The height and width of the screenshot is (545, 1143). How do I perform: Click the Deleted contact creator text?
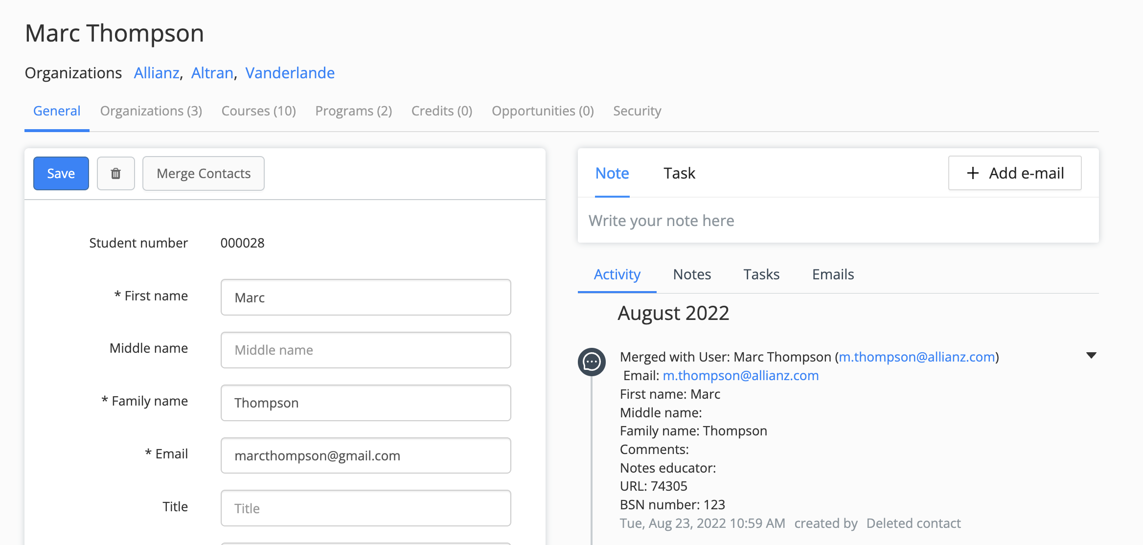pos(914,523)
